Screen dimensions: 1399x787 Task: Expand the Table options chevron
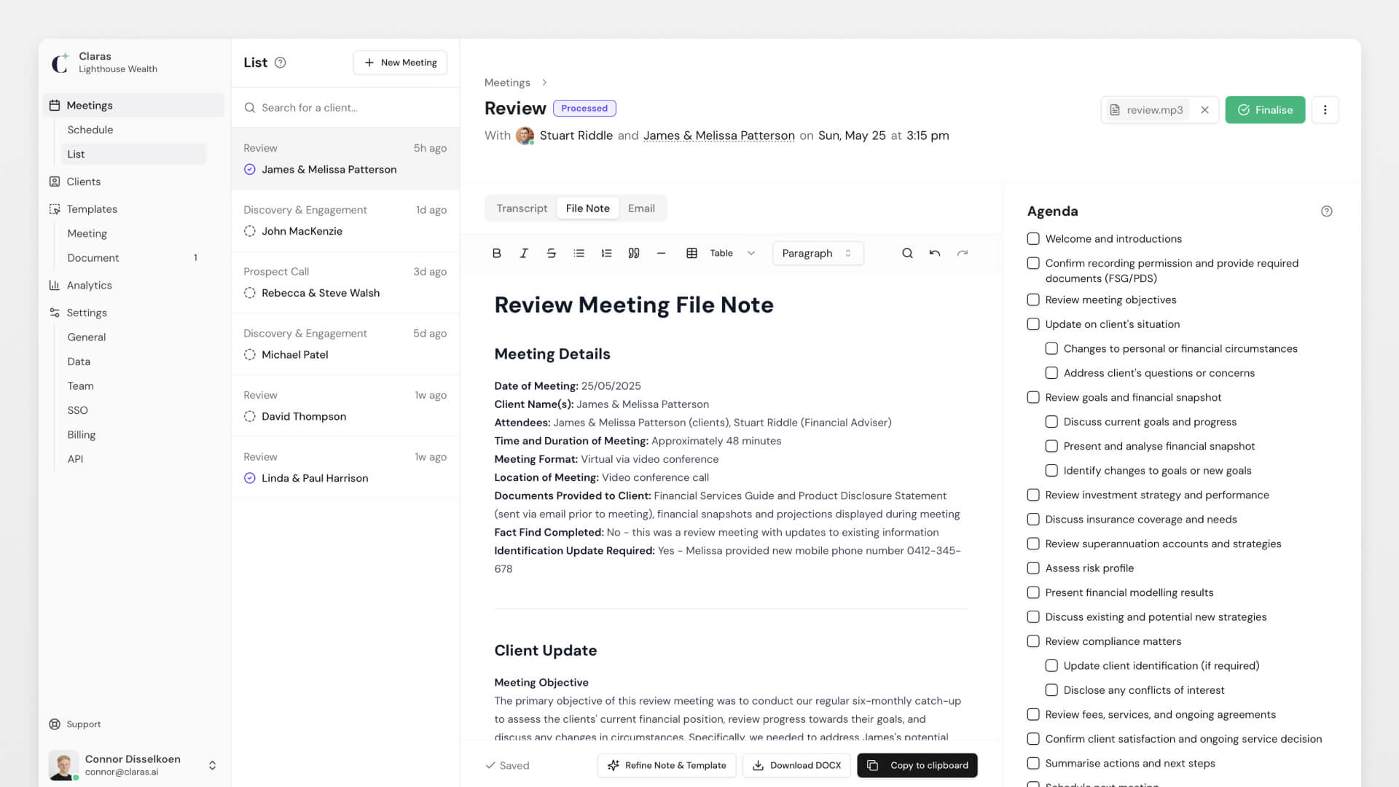[x=751, y=253]
